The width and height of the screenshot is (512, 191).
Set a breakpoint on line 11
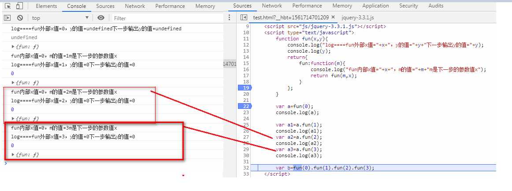246,39
